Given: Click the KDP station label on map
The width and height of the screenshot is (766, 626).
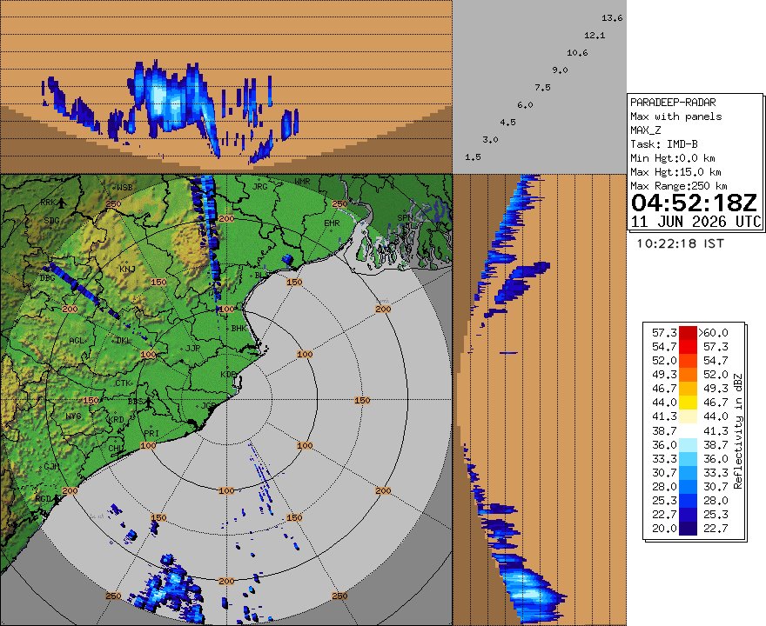Looking at the screenshot, I should [228, 374].
